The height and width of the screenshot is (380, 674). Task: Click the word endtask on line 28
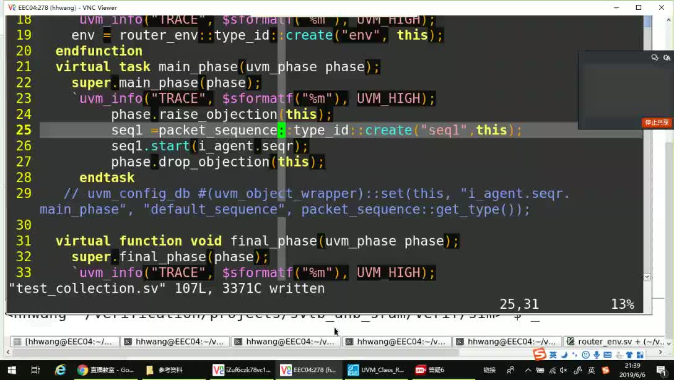[x=107, y=178]
